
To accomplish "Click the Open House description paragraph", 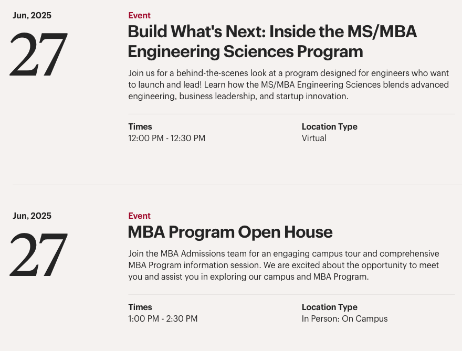I will pos(283,265).
